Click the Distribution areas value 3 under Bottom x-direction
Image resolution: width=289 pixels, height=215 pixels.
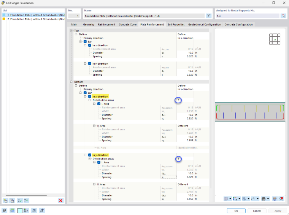[x=178, y=100]
